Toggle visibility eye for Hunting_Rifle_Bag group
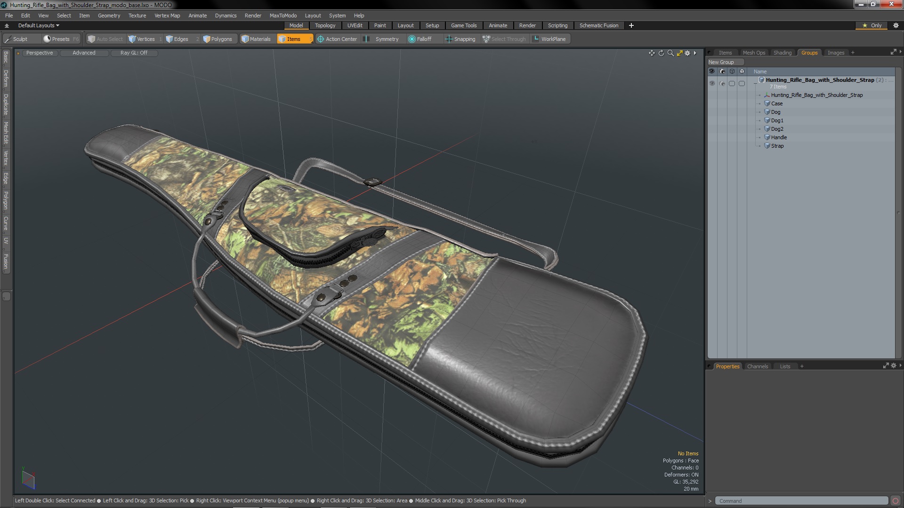Screen dimensions: 904x508 (712, 83)
